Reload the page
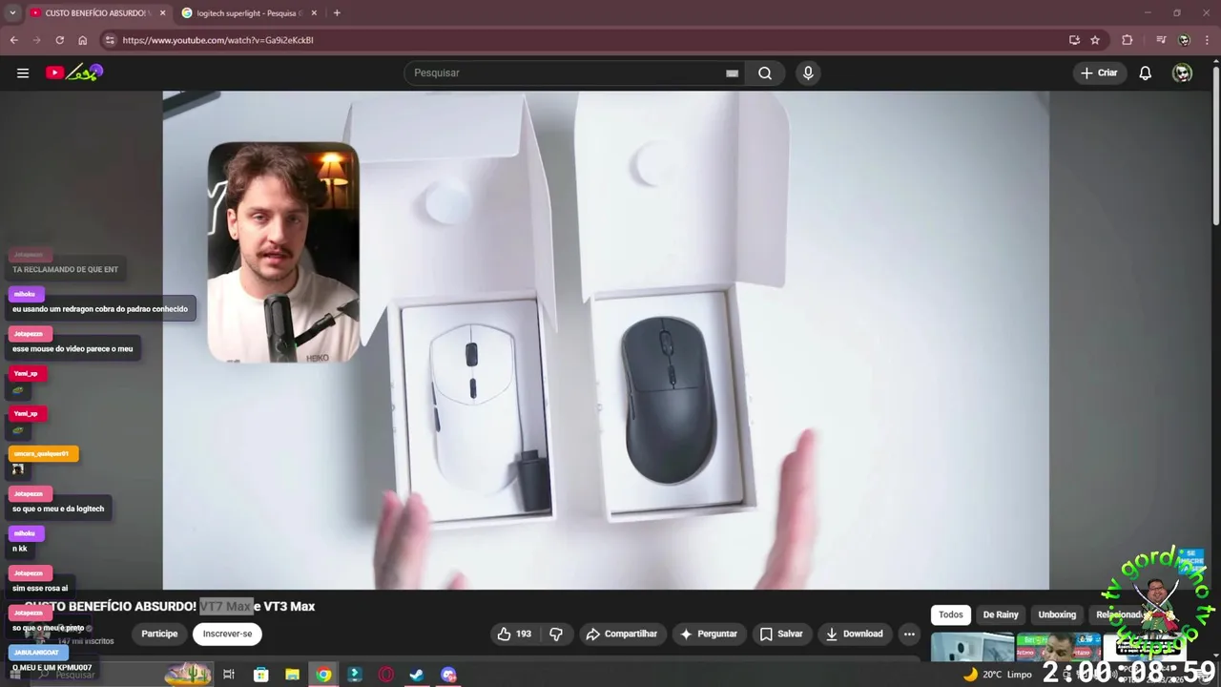The width and height of the screenshot is (1221, 687). tap(59, 40)
